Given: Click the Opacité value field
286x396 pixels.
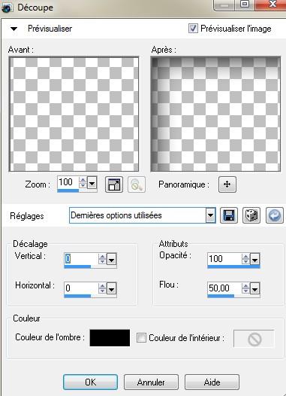Looking at the screenshot, I should coord(224,259).
